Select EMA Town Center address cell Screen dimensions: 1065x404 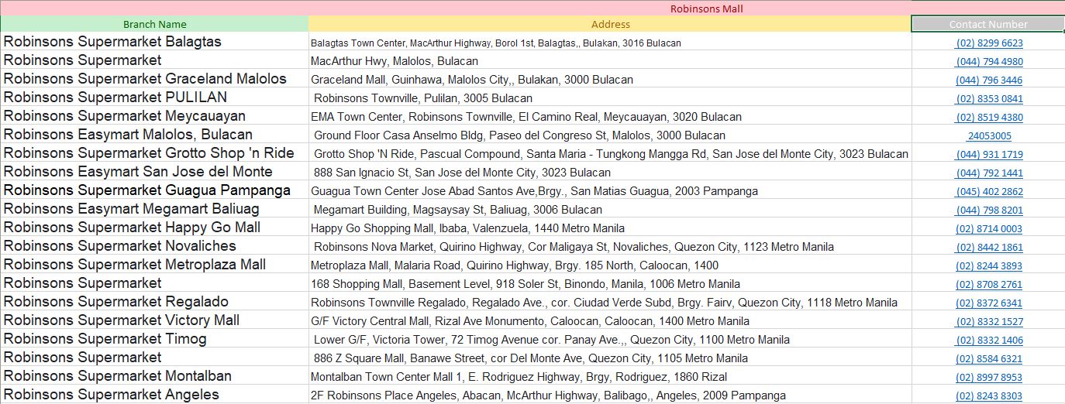pyautogui.click(x=610, y=116)
